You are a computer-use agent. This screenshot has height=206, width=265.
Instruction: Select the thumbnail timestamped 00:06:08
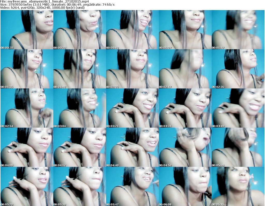coord(185,186)
